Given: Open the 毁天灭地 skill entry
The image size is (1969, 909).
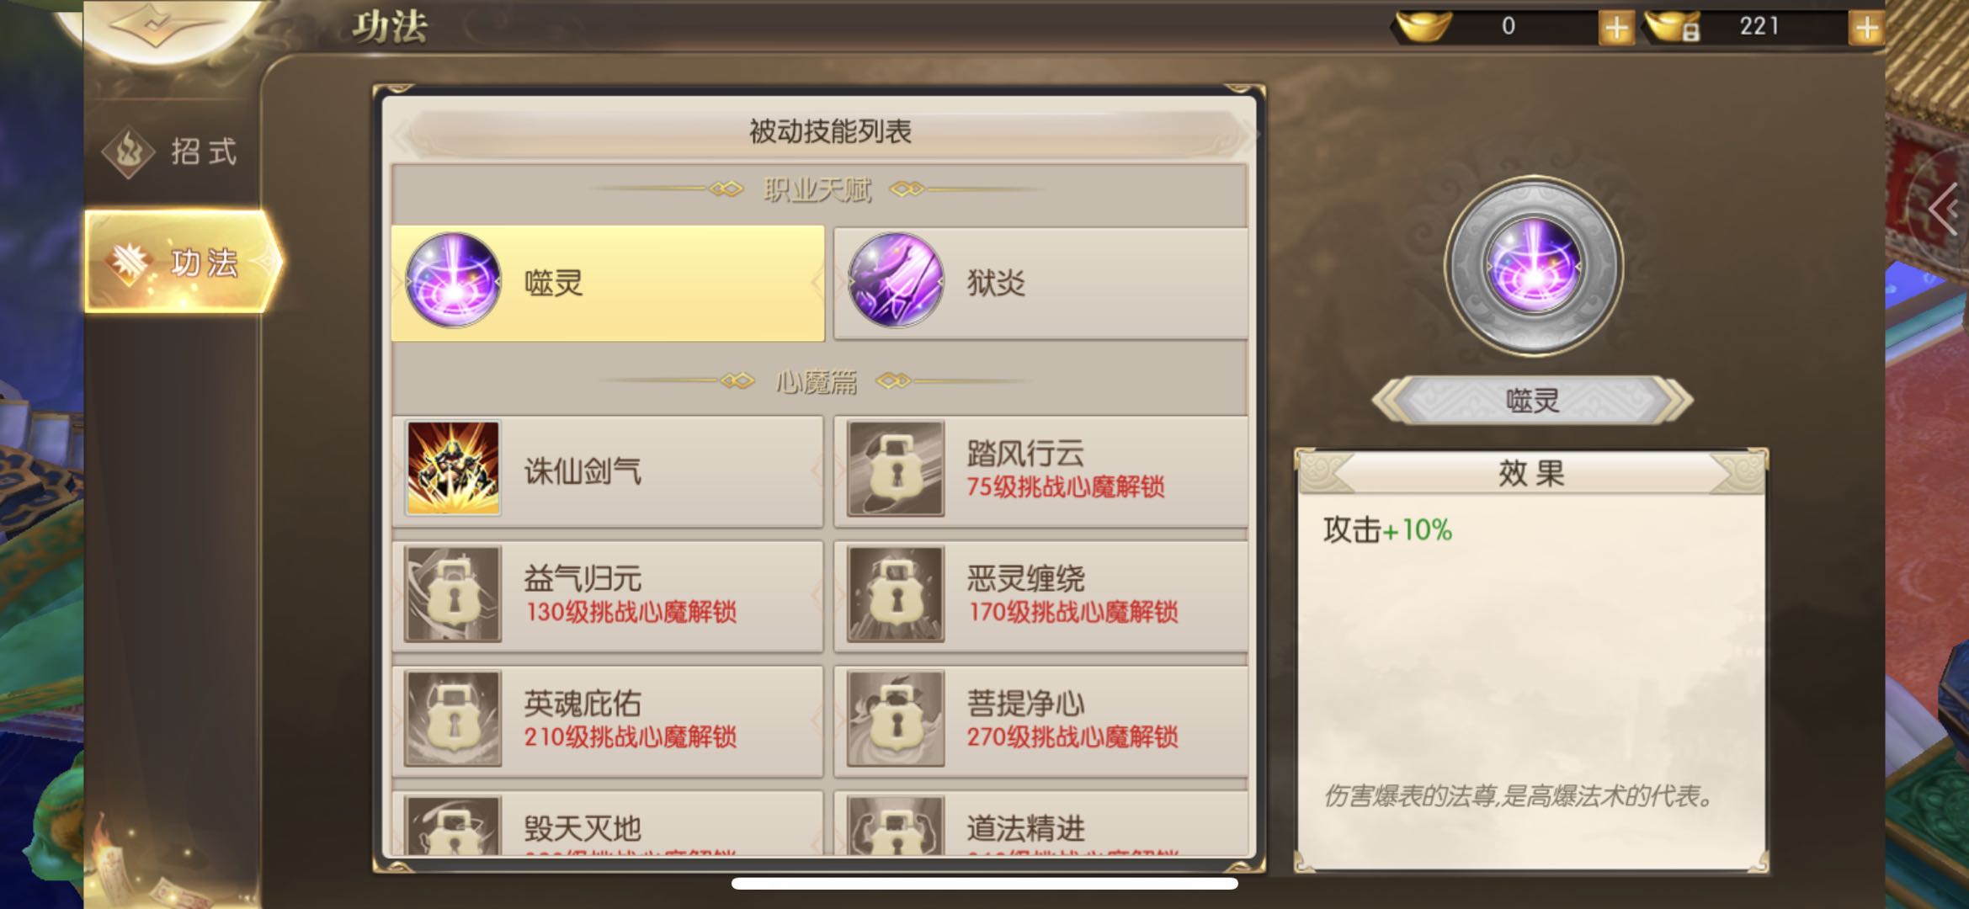Looking at the screenshot, I should (607, 825).
